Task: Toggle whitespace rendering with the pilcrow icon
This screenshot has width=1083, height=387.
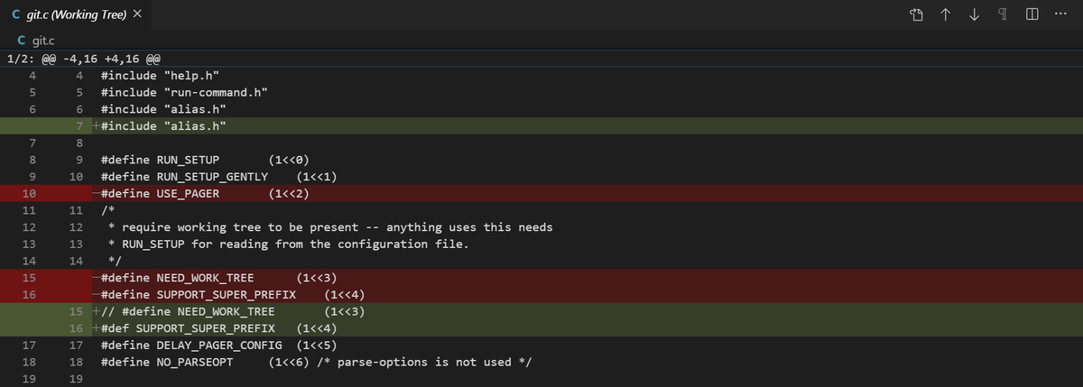Action: (1003, 15)
